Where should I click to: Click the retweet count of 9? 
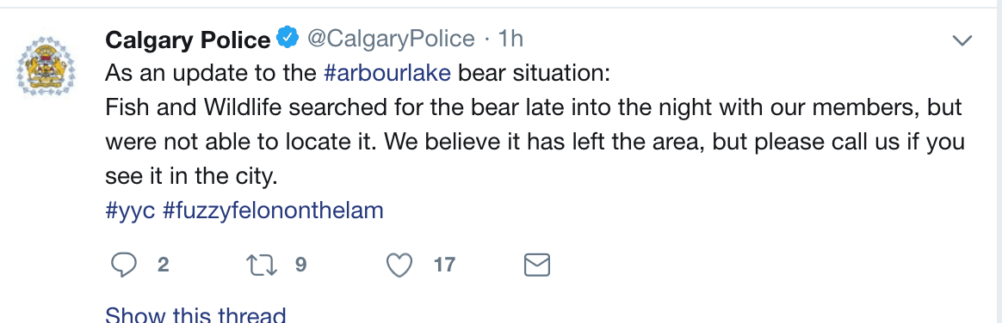coord(301,265)
